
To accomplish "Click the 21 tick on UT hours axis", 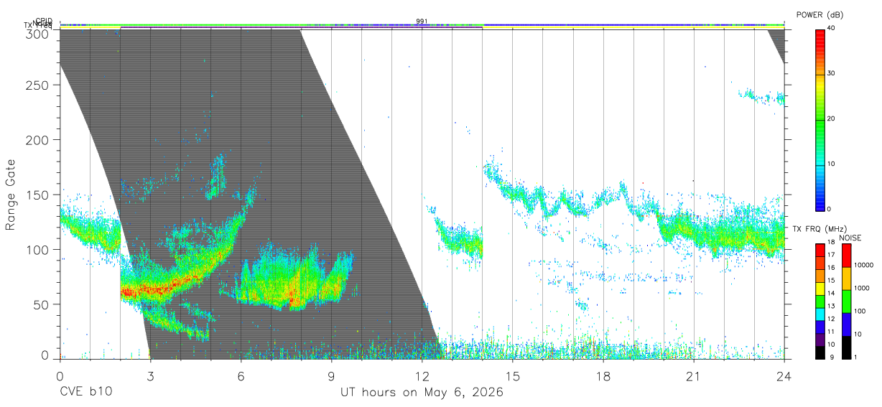I will (x=693, y=376).
